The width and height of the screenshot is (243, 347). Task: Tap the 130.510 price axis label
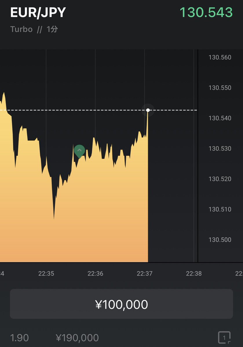pyautogui.click(x=220, y=209)
